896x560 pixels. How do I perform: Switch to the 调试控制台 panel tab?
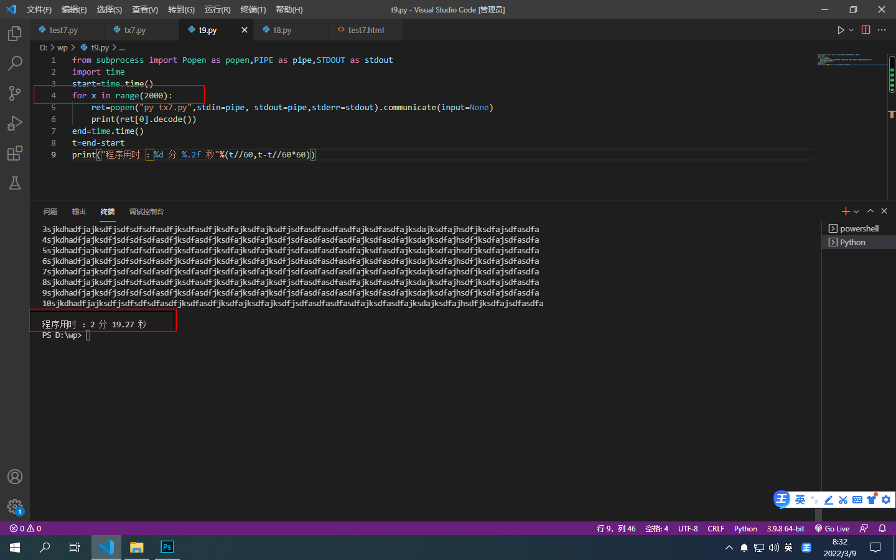146,212
